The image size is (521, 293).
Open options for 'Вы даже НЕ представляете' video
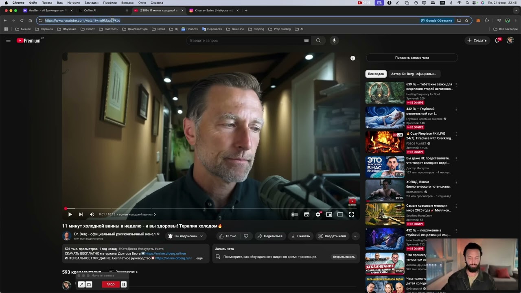click(x=456, y=159)
